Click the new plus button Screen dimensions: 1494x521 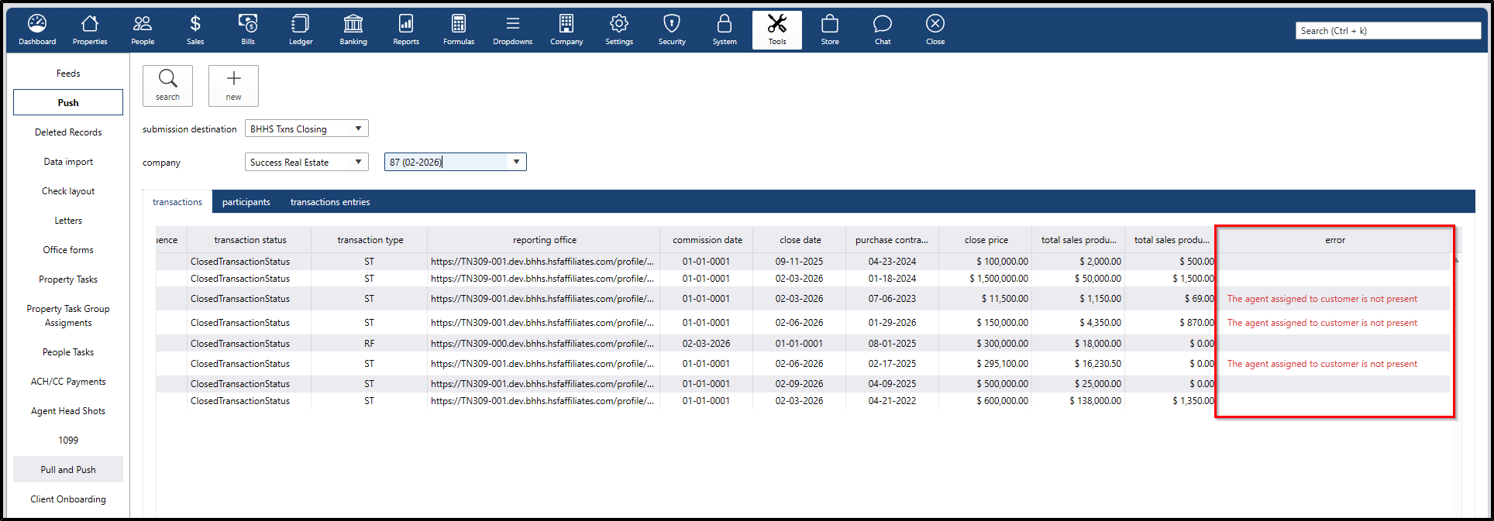233,85
